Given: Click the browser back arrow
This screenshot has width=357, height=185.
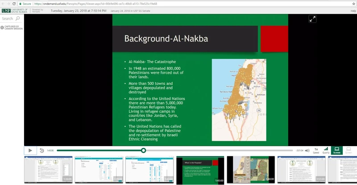Looking at the screenshot, I should coord(4,4).
